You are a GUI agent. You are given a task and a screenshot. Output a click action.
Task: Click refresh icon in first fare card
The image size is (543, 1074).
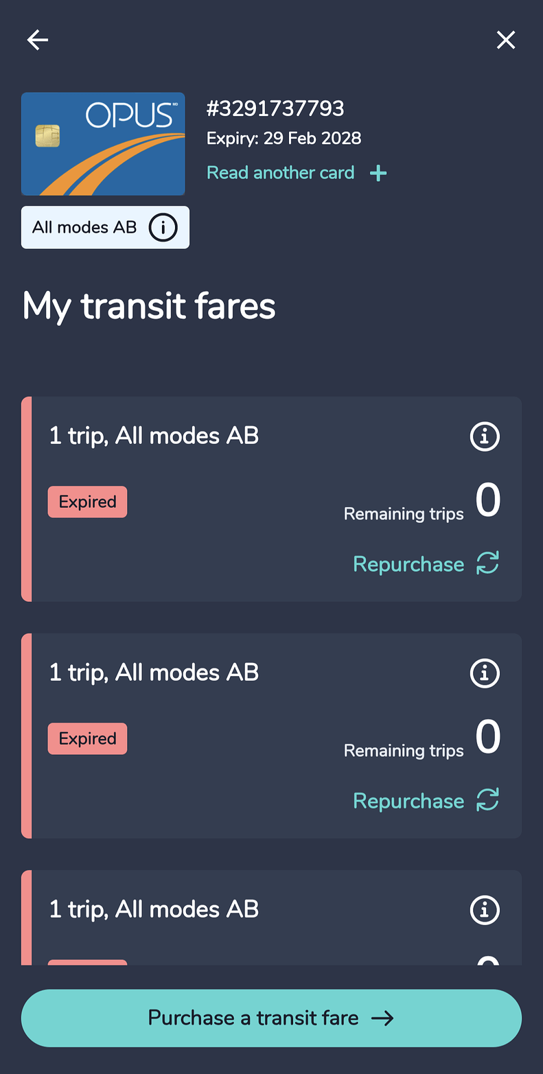click(x=487, y=563)
